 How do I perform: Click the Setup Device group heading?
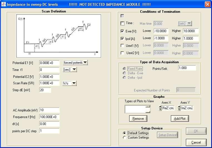152,128
